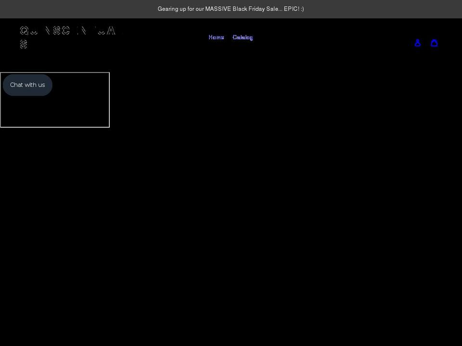Click the Black Friday sale announcement banner
This screenshot has height=346, width=462.
(x=231, y=9)
